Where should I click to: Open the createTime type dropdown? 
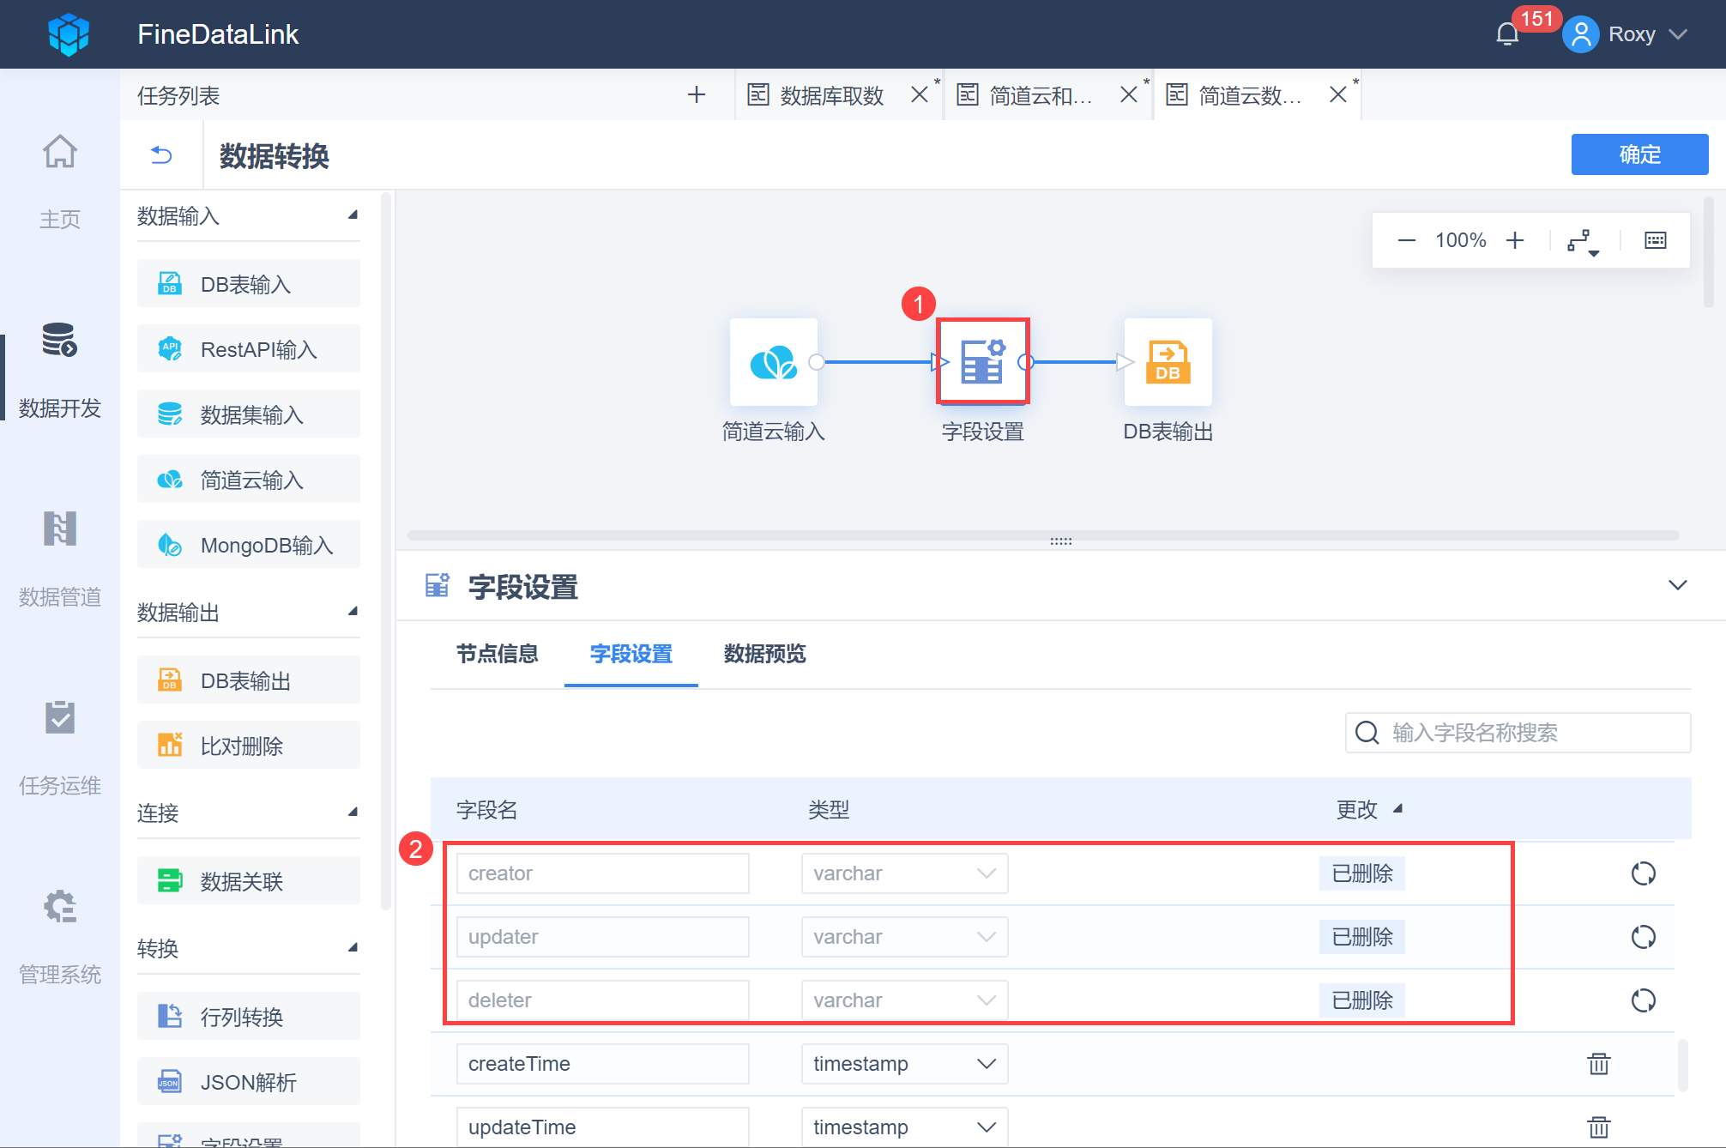pos(904,1064)
